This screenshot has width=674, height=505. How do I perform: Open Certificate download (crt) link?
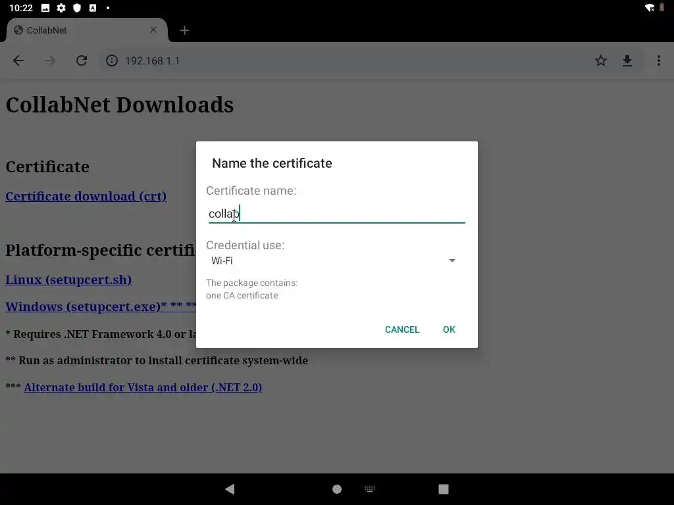pyautogui.click(x=86, y=196)
